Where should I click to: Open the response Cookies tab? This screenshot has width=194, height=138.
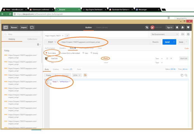pos(56,69)
